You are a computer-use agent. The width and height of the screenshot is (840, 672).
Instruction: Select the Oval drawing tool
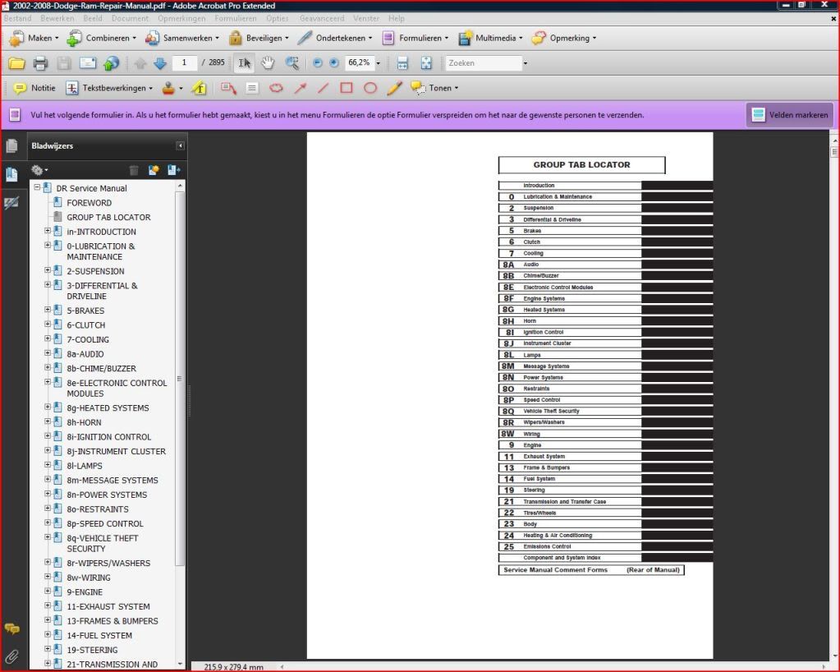pos(370,88)
